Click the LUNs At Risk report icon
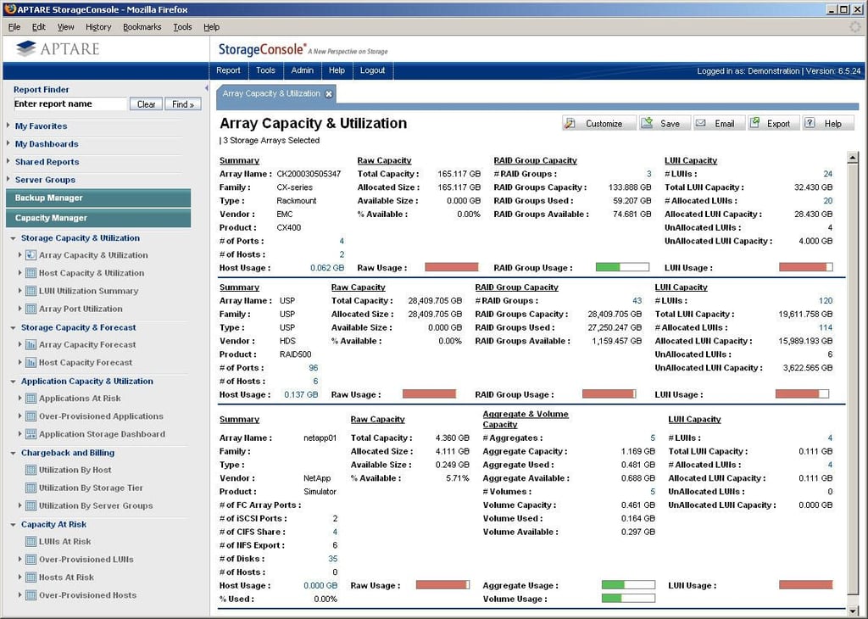This screenshot has width=868, height=619. click(x=31, y=542)
